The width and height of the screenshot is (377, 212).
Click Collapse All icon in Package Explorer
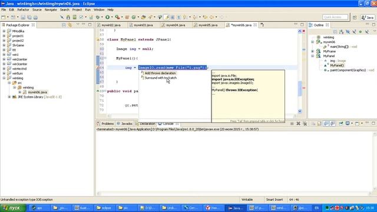64,25
